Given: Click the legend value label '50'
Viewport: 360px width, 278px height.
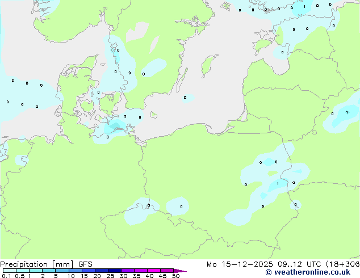Looking at the screenshot, I should [x=175, y=276].
